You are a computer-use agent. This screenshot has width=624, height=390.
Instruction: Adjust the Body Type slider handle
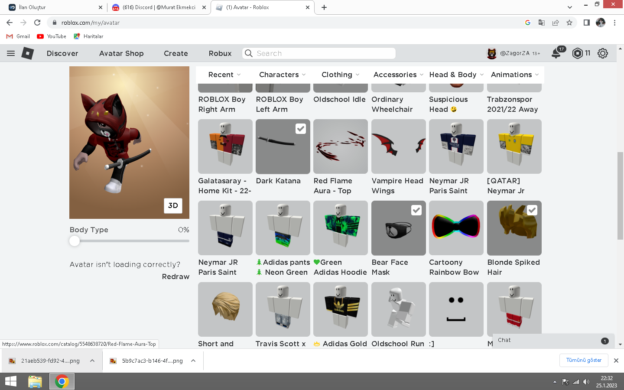(75, 241)
